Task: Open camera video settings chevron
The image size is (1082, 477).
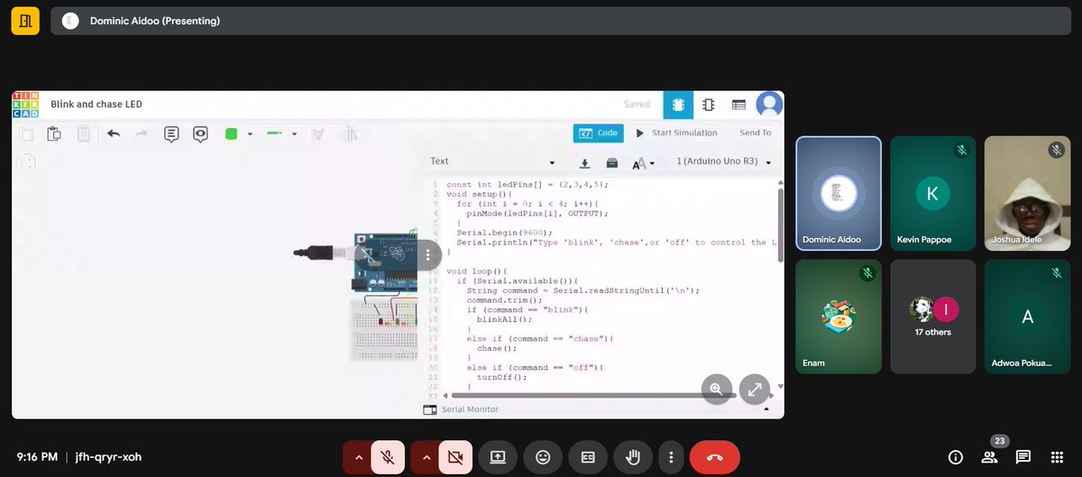Action: (x=426, y=457)
